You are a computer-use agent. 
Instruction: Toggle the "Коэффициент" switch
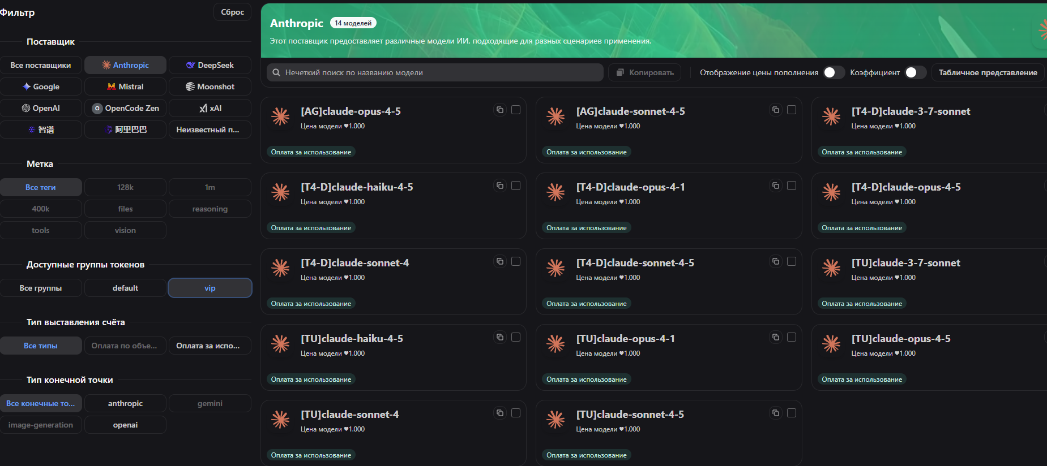pos(915,72)
